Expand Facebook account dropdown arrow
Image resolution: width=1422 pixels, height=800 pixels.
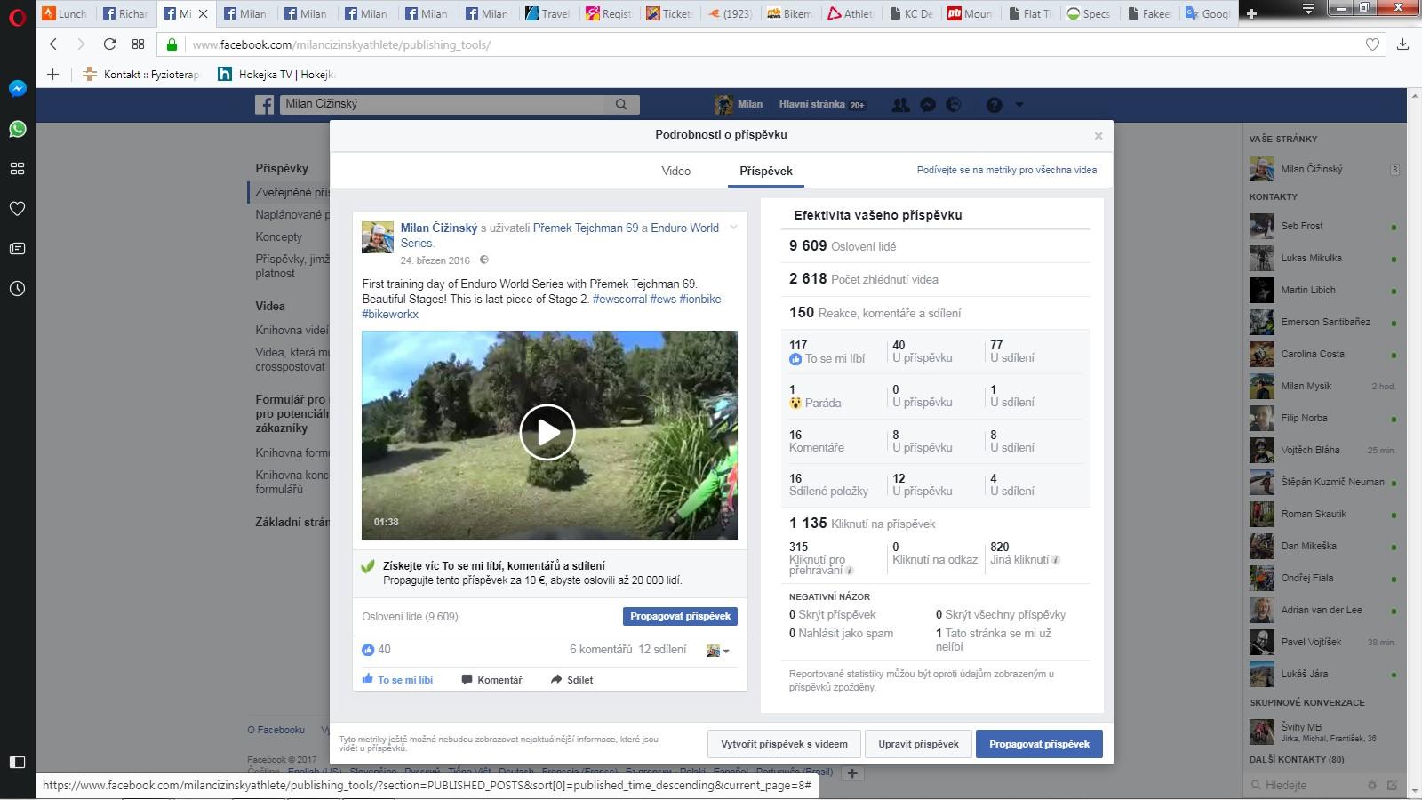1019,105
